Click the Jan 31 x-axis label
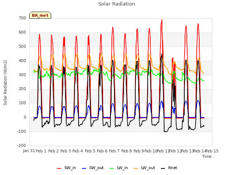This screenshot has width=234, height=175. coord(29,151)
